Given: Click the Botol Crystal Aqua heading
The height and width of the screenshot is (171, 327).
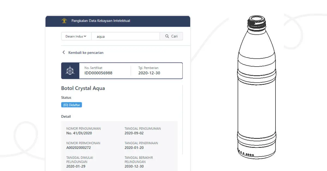Looking at the screenshot, I should [83, 88].
